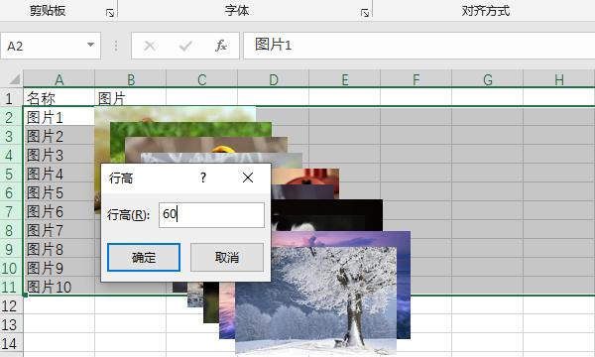Click the row height dialog help question mark
The height and width of the screenshot is (357, 595).
pos(203,178)
